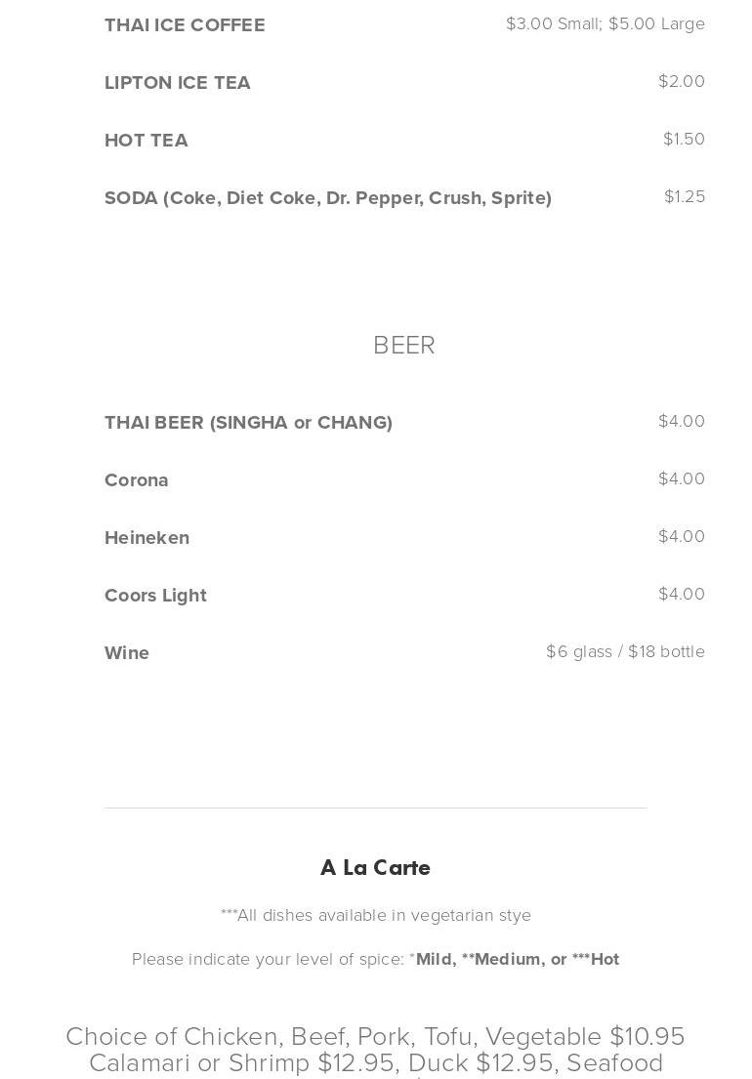Screen dimensions: 752x1079
Task: Click the vegetarian style availability note
Action: click(376, 915)
